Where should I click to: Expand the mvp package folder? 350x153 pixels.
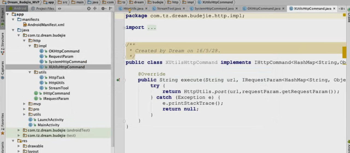click(24, 104)
